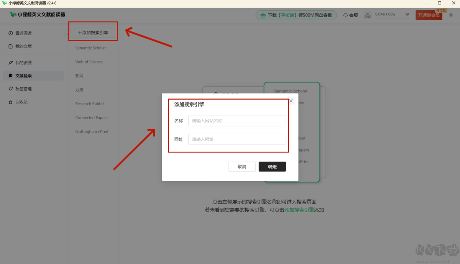Viewport: 460px width, 264px height.
Task: Click the document icon for 我的文献
Action: (11, 46)
